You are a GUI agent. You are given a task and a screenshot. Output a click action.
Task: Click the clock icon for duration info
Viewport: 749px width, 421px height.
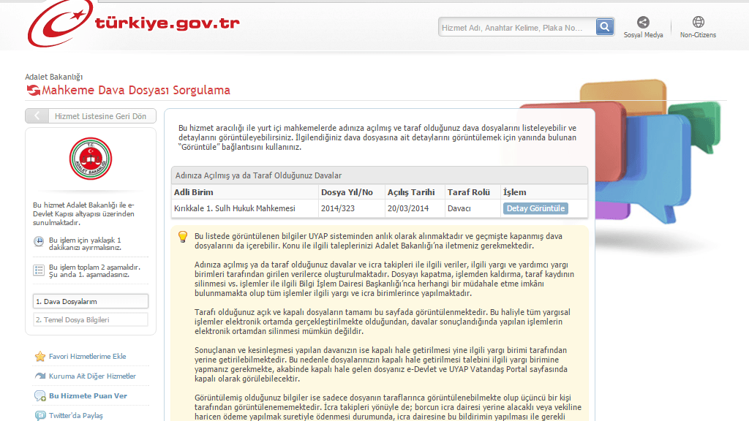(x=39, y=241)
